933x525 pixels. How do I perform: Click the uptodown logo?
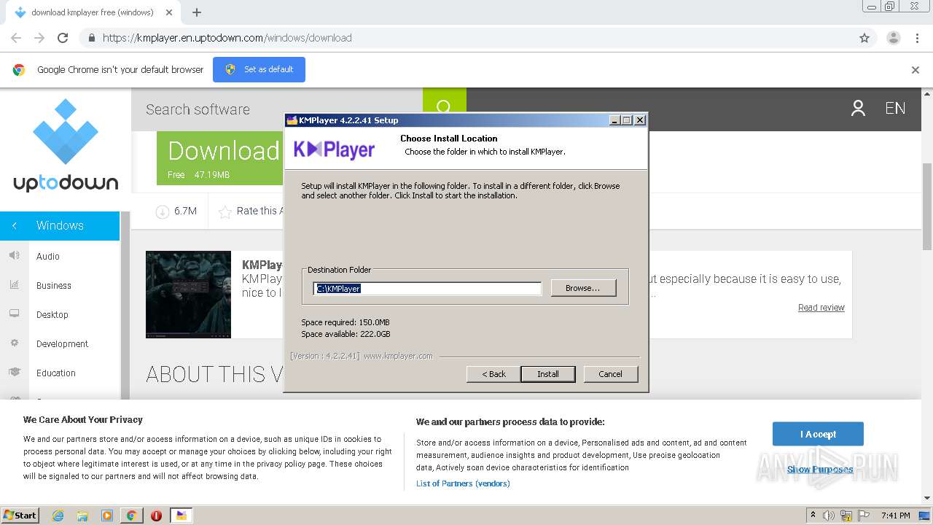(x=66, y=145)
